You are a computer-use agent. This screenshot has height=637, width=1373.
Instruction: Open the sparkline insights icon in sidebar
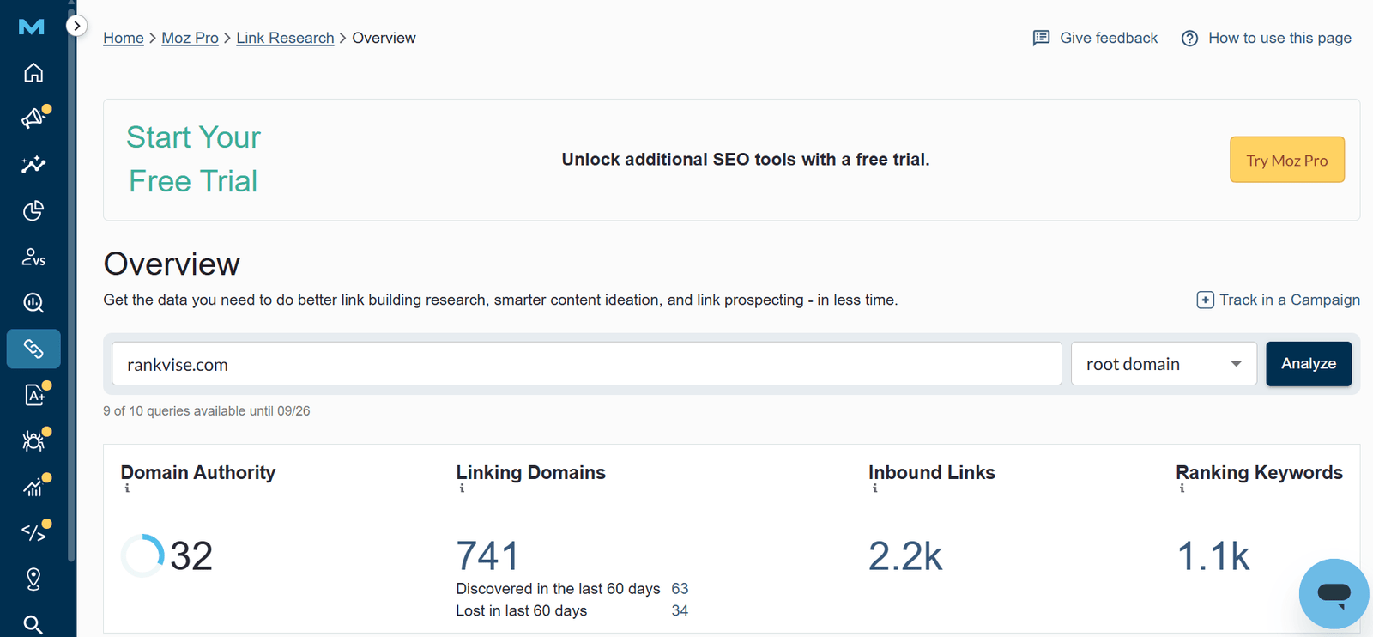pyautogui.click(x=33, y=164)
